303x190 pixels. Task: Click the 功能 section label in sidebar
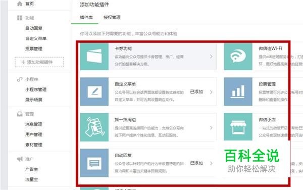(30, 18)
